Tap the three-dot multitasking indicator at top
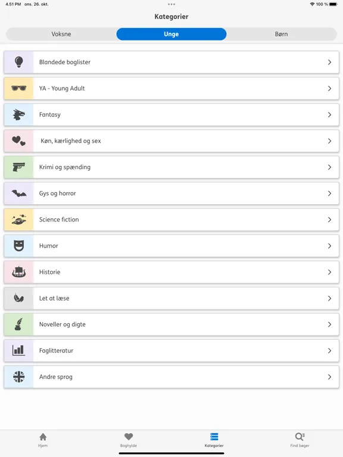 [171, 4]
